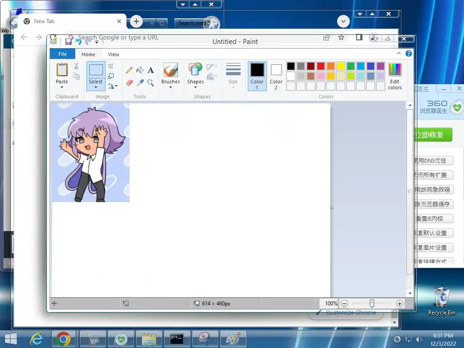Open the Select options dropdown arrow
The image size is (464, 348).
96,87
